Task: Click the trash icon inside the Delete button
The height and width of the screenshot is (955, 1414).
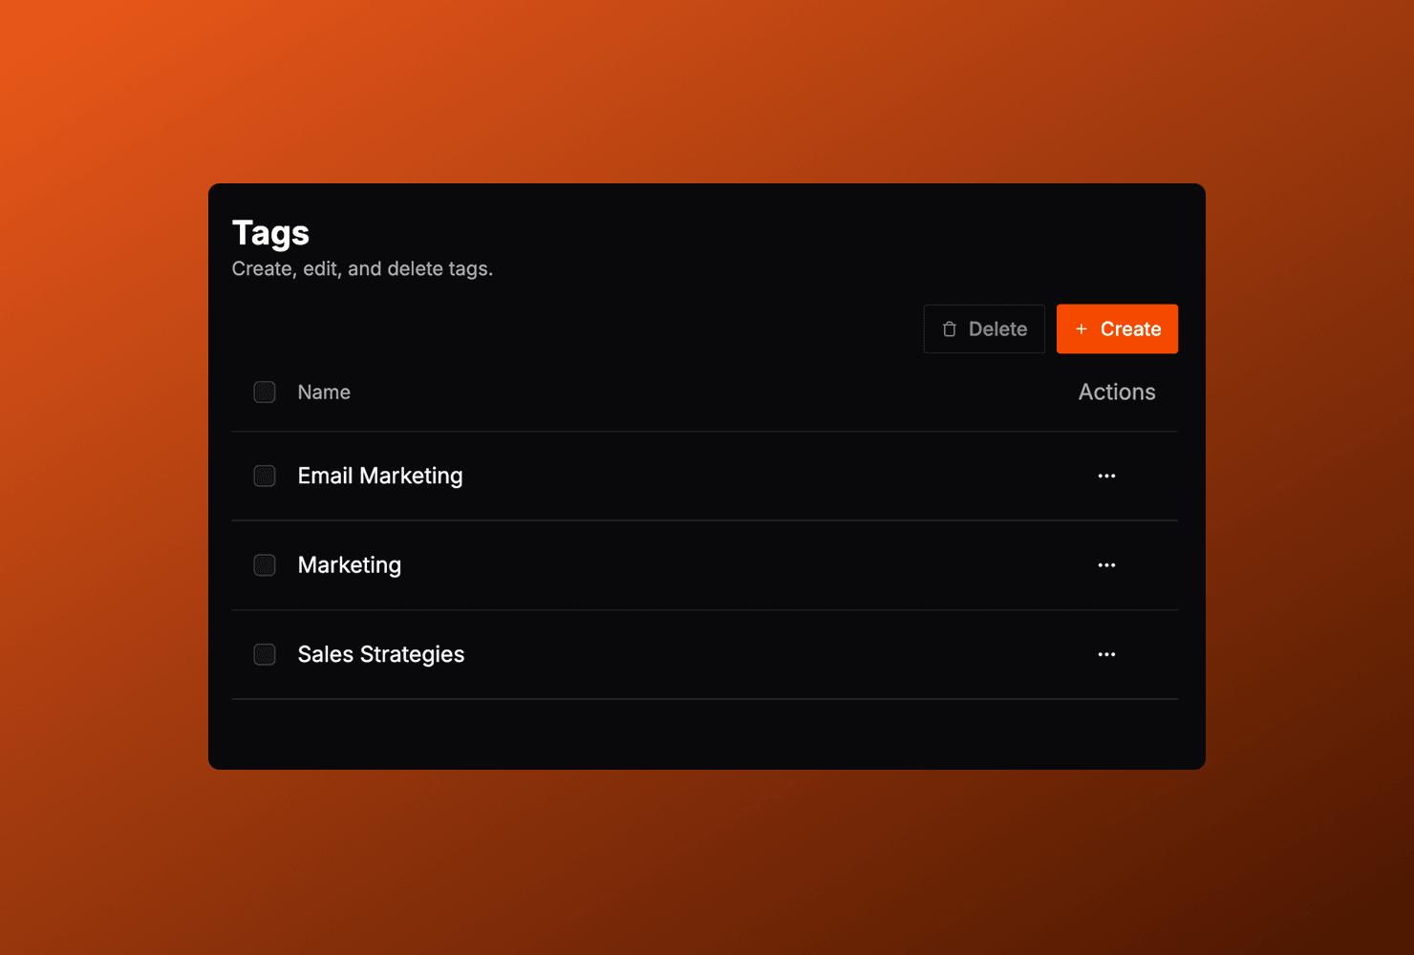Action: click(x=949, y=329)
